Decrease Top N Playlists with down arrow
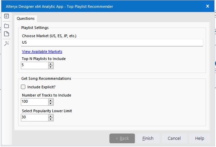This screenshot has width=216, height=147. [51, 67]
